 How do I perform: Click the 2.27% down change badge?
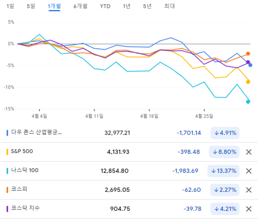[225, 190]
